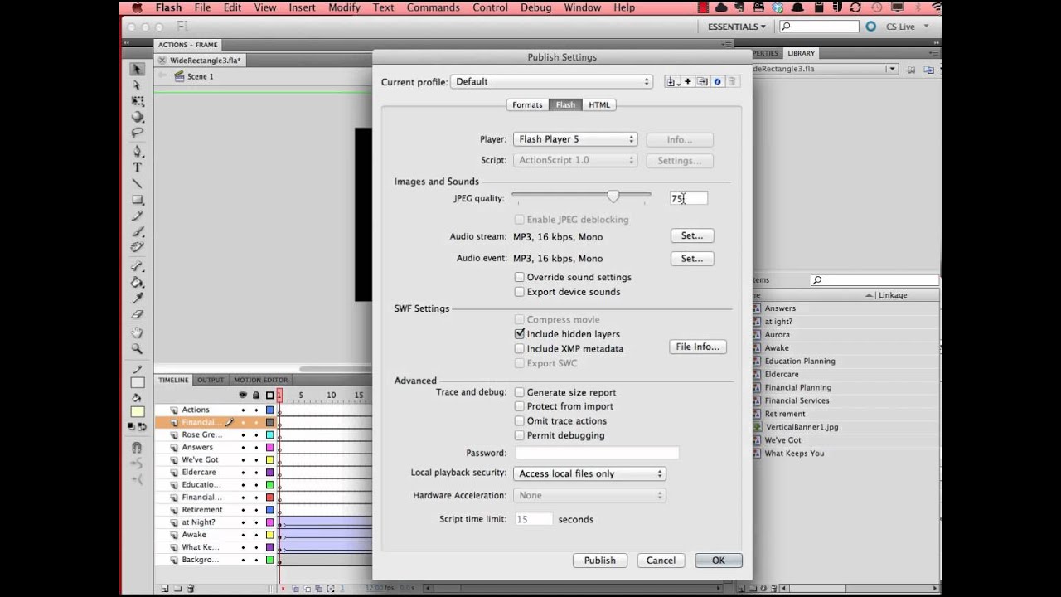This screenshot has height=597, width=1061.
Task: Switch to HTML tab in Publish Settings
Action: tap(599, 104)
